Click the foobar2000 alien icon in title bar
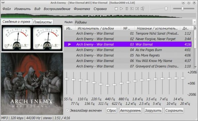198x121 pixels. (3, 3)
